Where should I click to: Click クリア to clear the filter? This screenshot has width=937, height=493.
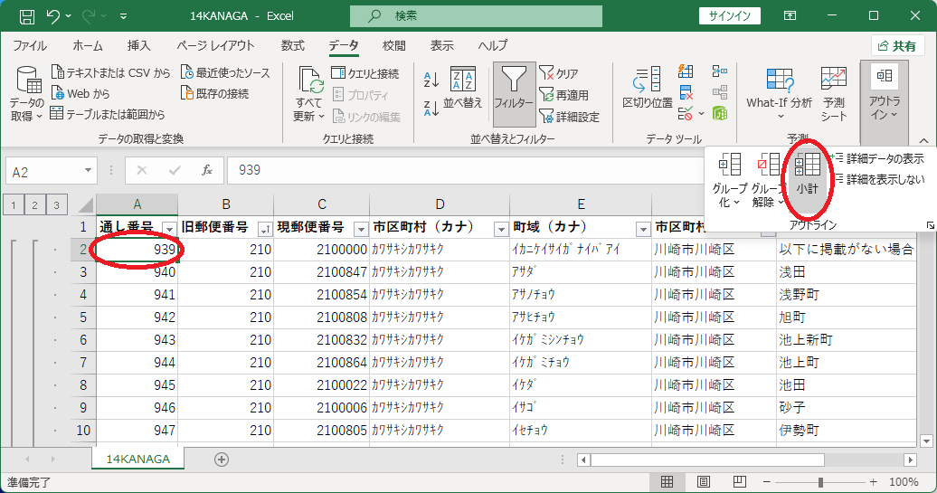[559, 73]
